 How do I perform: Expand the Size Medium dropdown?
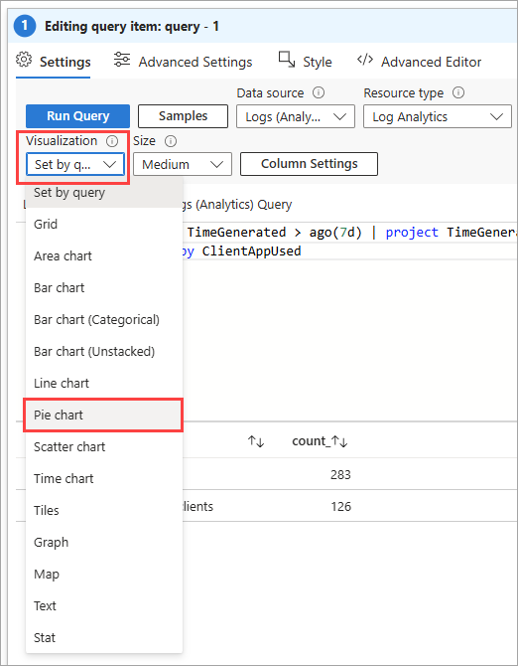click(183, 164)
